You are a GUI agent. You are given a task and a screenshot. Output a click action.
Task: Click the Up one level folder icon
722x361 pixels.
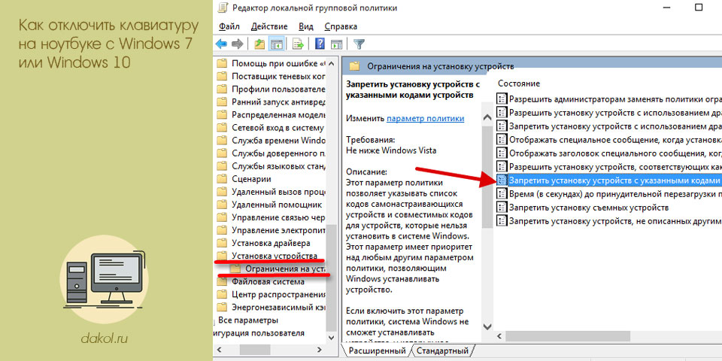point(259,44)
